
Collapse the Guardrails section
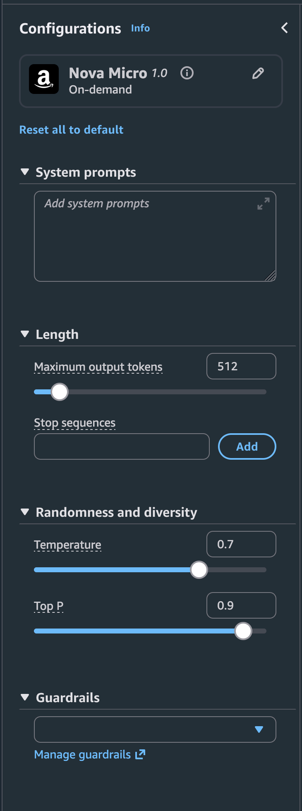[x=25, y=697]
